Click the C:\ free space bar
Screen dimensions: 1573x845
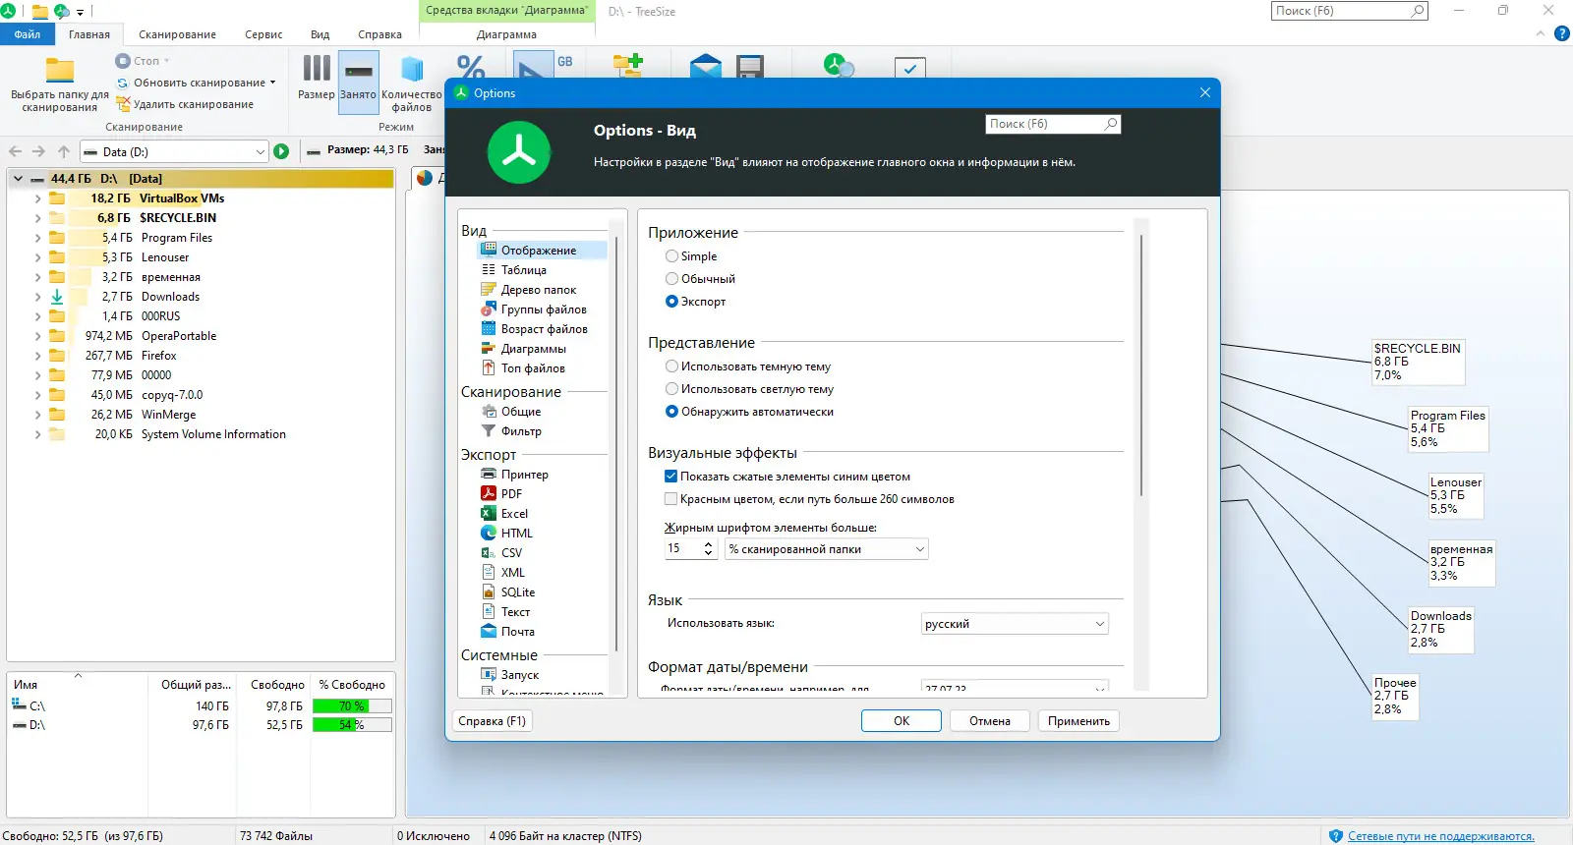coord(352,706)
